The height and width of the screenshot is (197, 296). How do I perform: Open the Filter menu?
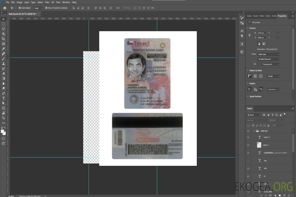pyautogui.click(x=47, y=2)
